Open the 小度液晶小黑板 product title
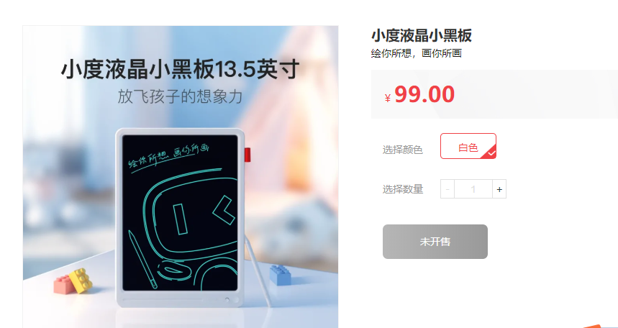Image resolution: width=618 pixels, height=328 pixels. tap(422, 35)
